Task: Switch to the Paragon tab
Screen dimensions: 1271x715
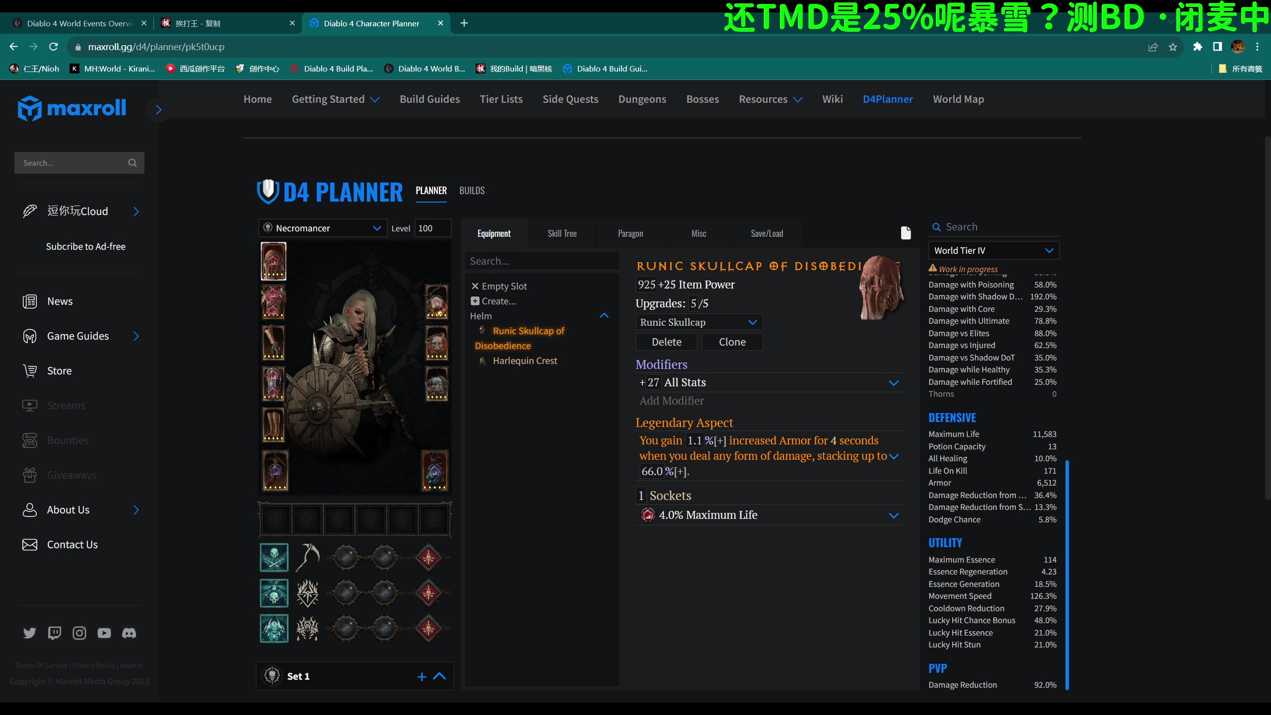Action: click(x=631, y=233)
